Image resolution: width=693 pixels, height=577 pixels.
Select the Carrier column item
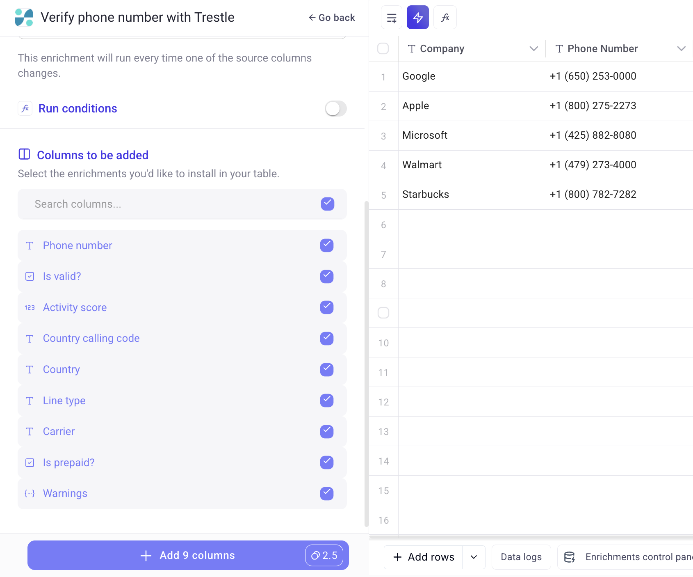tap(59, 431)
